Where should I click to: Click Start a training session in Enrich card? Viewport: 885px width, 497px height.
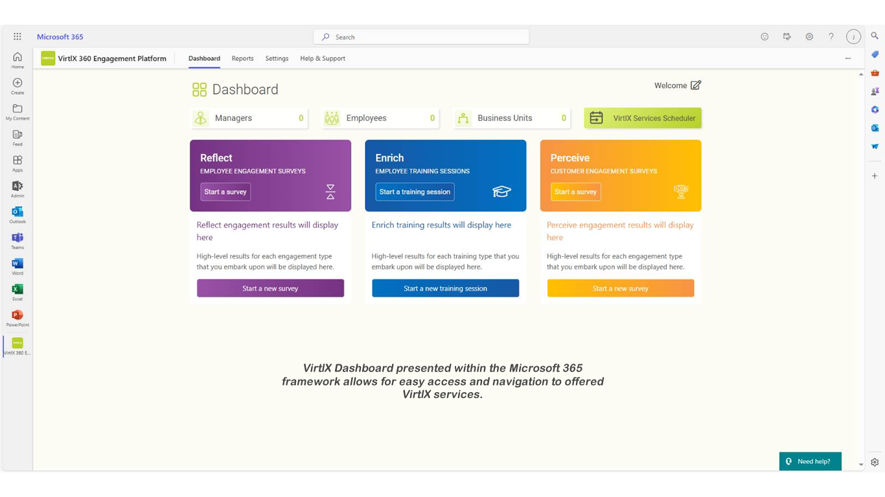415,192
